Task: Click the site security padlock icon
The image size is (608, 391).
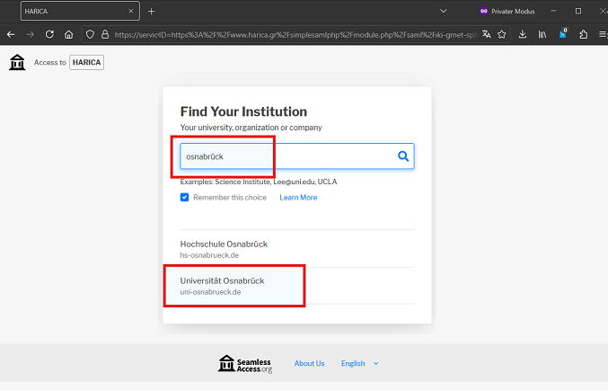Action: 105,34
